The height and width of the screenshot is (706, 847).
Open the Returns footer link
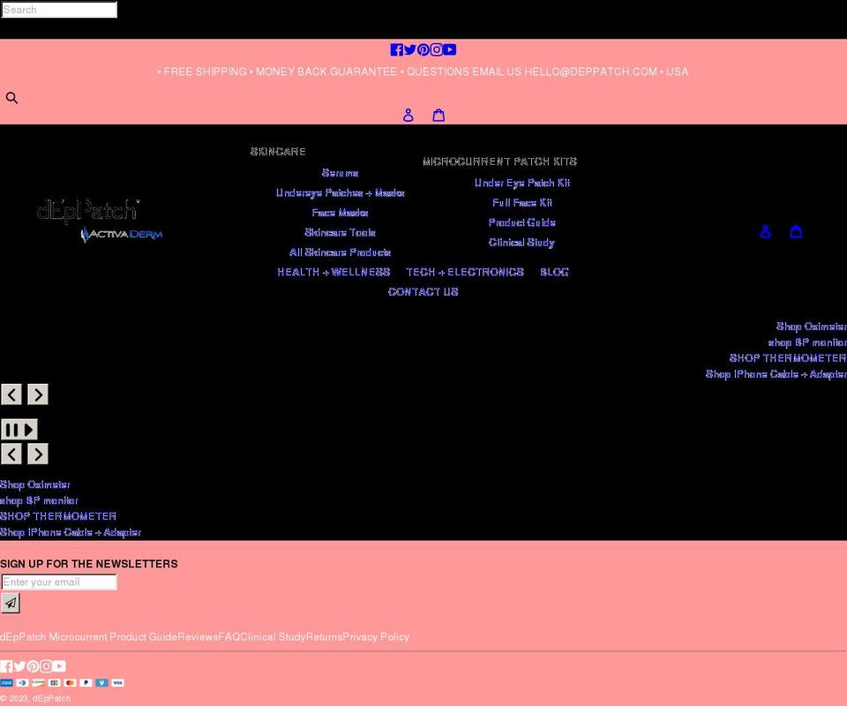[x=324, y=637]
